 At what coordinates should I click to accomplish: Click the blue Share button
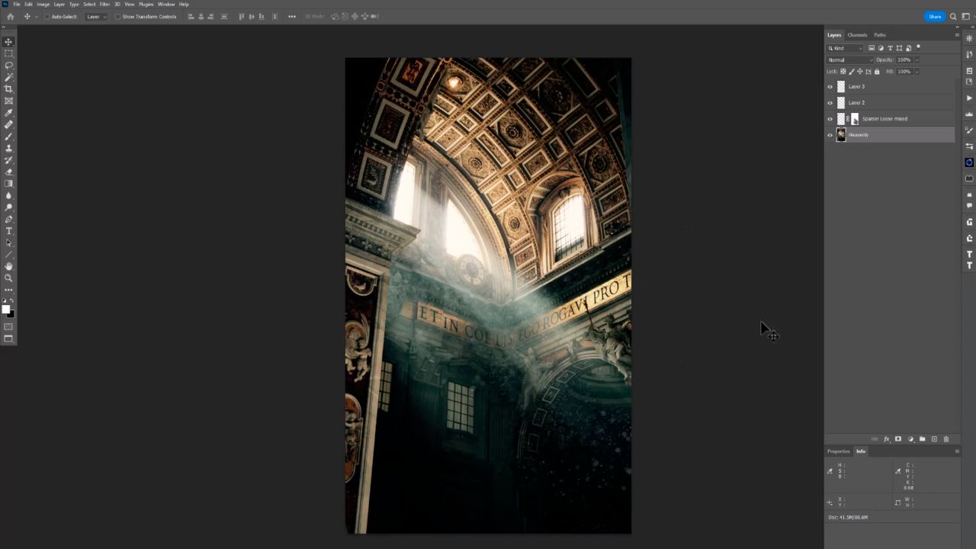(935, 16)
